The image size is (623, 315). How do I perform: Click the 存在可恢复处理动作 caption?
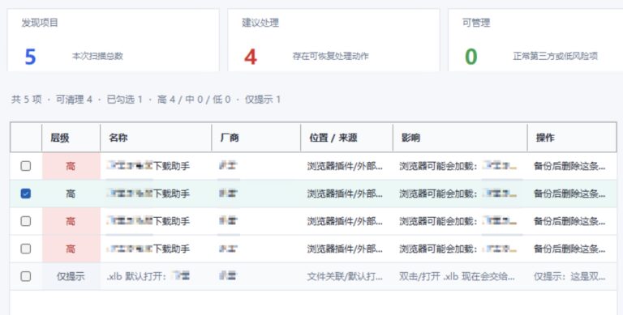pyautogui.click(x=331, y=56)
